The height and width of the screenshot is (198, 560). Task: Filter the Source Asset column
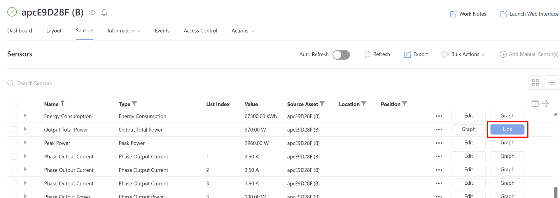tap(322, 103)
